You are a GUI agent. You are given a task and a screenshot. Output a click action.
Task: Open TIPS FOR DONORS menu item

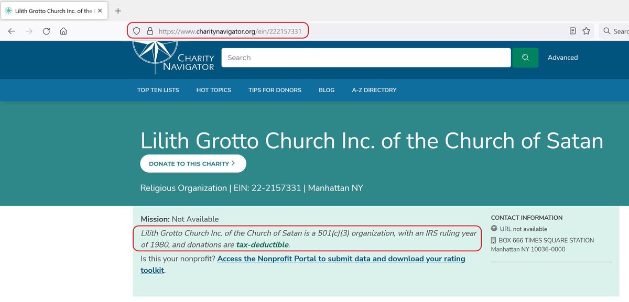coord(275,90)
